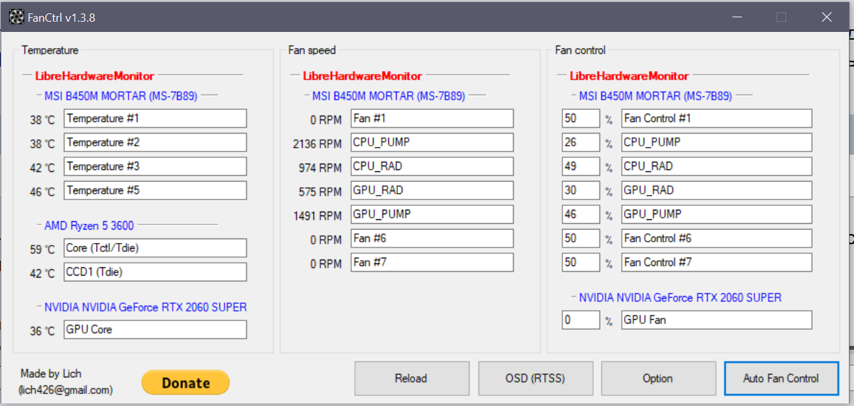This screenshot has height=406, width=854.
Task: Click LibreHardwareMonitor heading in Fan speed panel
Action: coord(363,76)
